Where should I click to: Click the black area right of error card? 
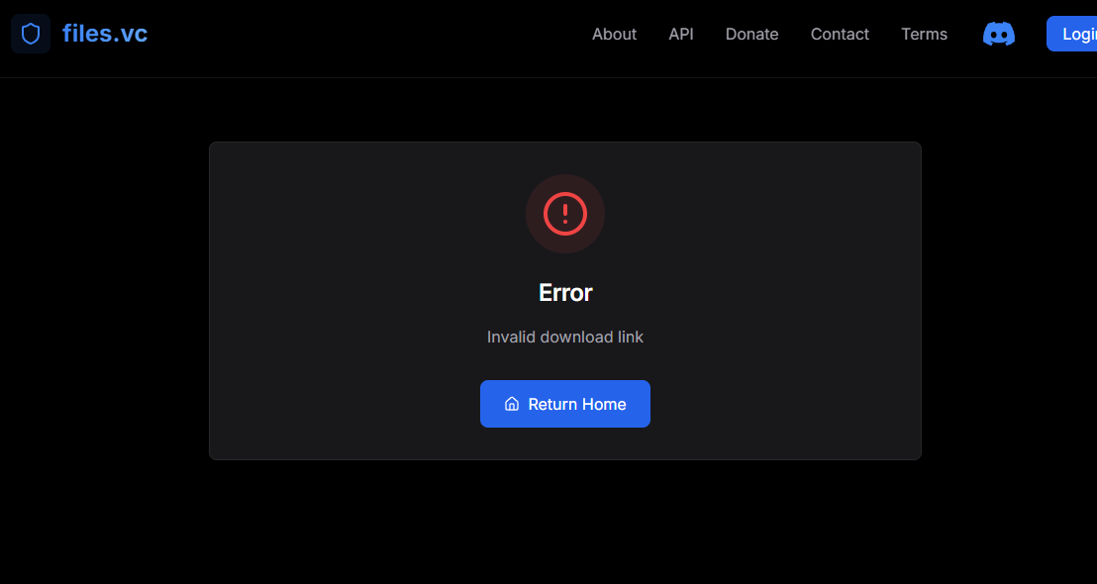click(x=1008, y=297)
